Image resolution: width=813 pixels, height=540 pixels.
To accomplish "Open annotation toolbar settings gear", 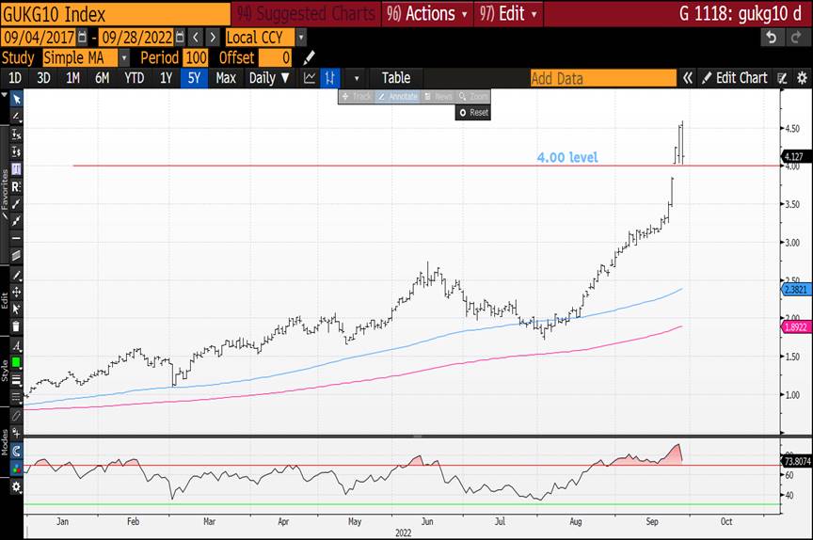I will click(16, 487).
